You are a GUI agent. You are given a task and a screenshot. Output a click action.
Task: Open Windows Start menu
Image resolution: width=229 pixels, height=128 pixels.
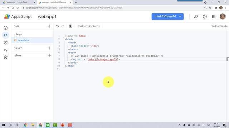4,125
